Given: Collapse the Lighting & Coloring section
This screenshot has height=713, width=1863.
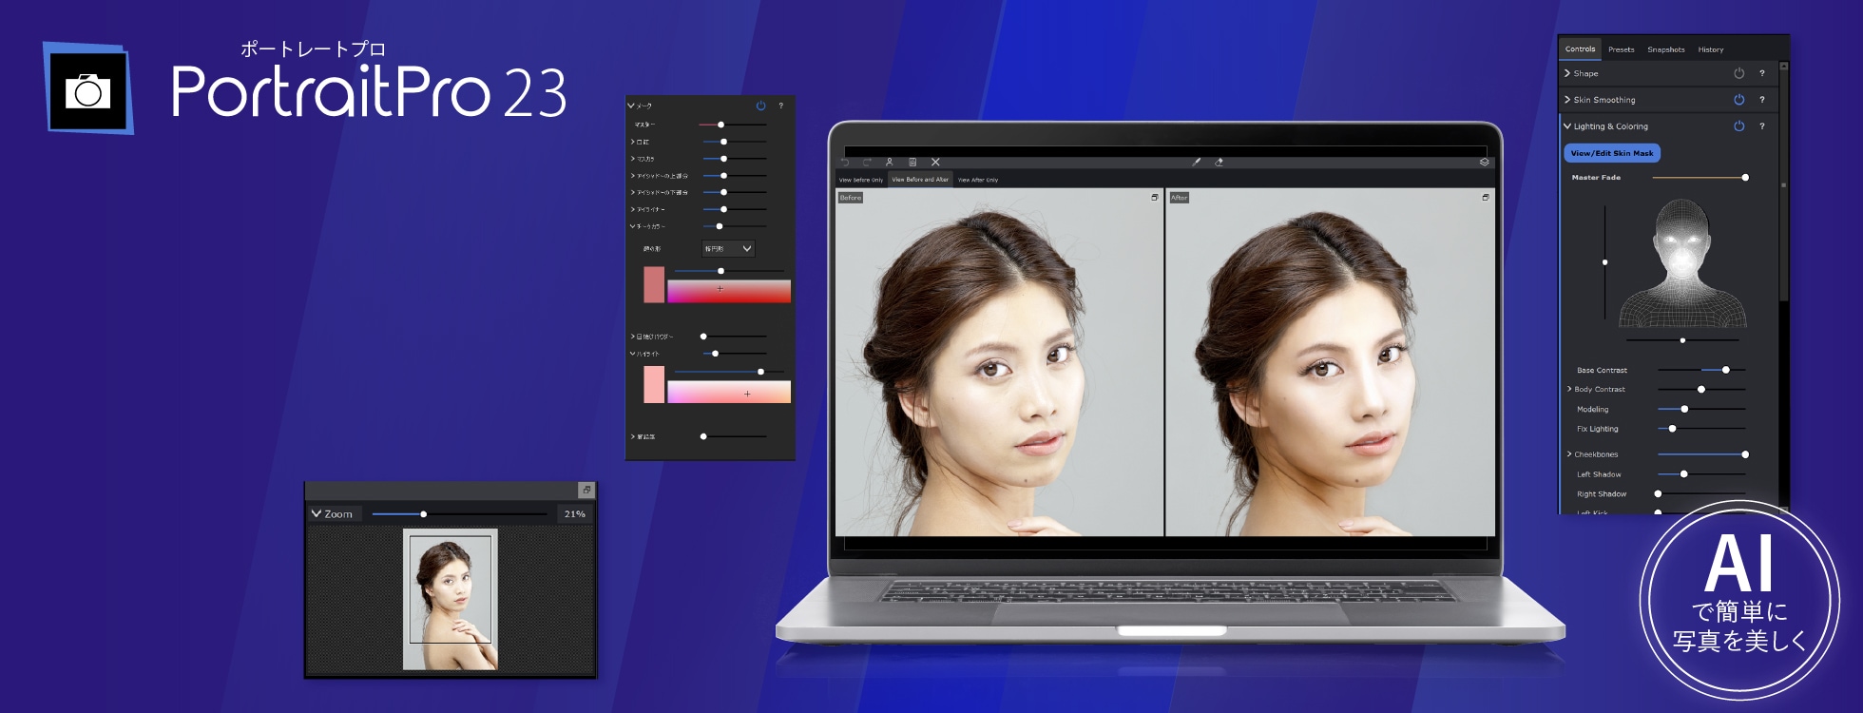Looking at the screenshot, I should [x=1567, y=126].
